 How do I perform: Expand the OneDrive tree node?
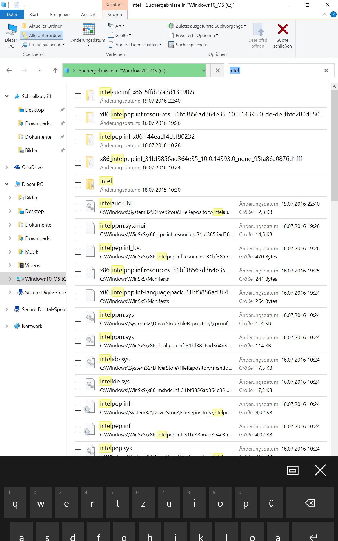pyautogui.click(x=7, y=167)
